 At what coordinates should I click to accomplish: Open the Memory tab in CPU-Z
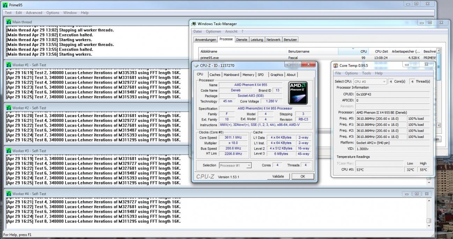[x=248, y=75]
